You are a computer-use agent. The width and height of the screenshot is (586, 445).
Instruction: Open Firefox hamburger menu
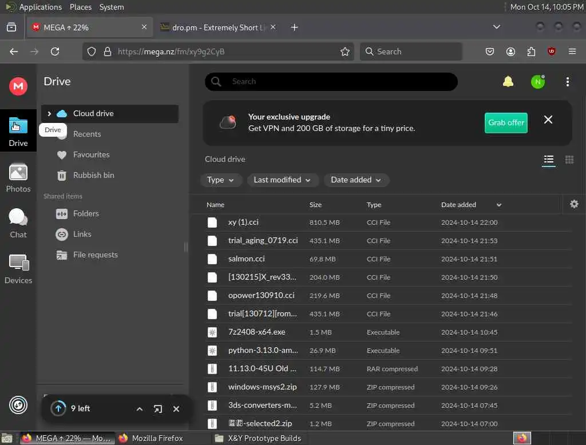[572, 51]
